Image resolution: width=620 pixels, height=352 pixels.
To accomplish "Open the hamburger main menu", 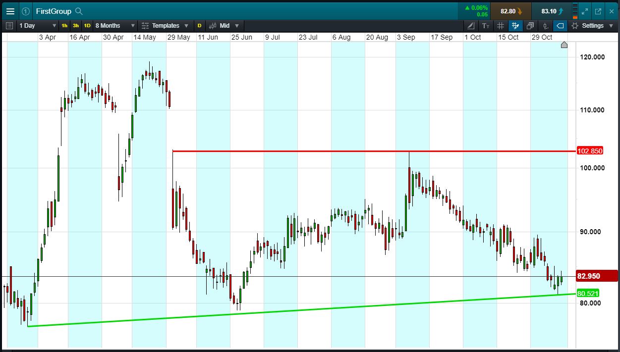I will coord(10,11).
